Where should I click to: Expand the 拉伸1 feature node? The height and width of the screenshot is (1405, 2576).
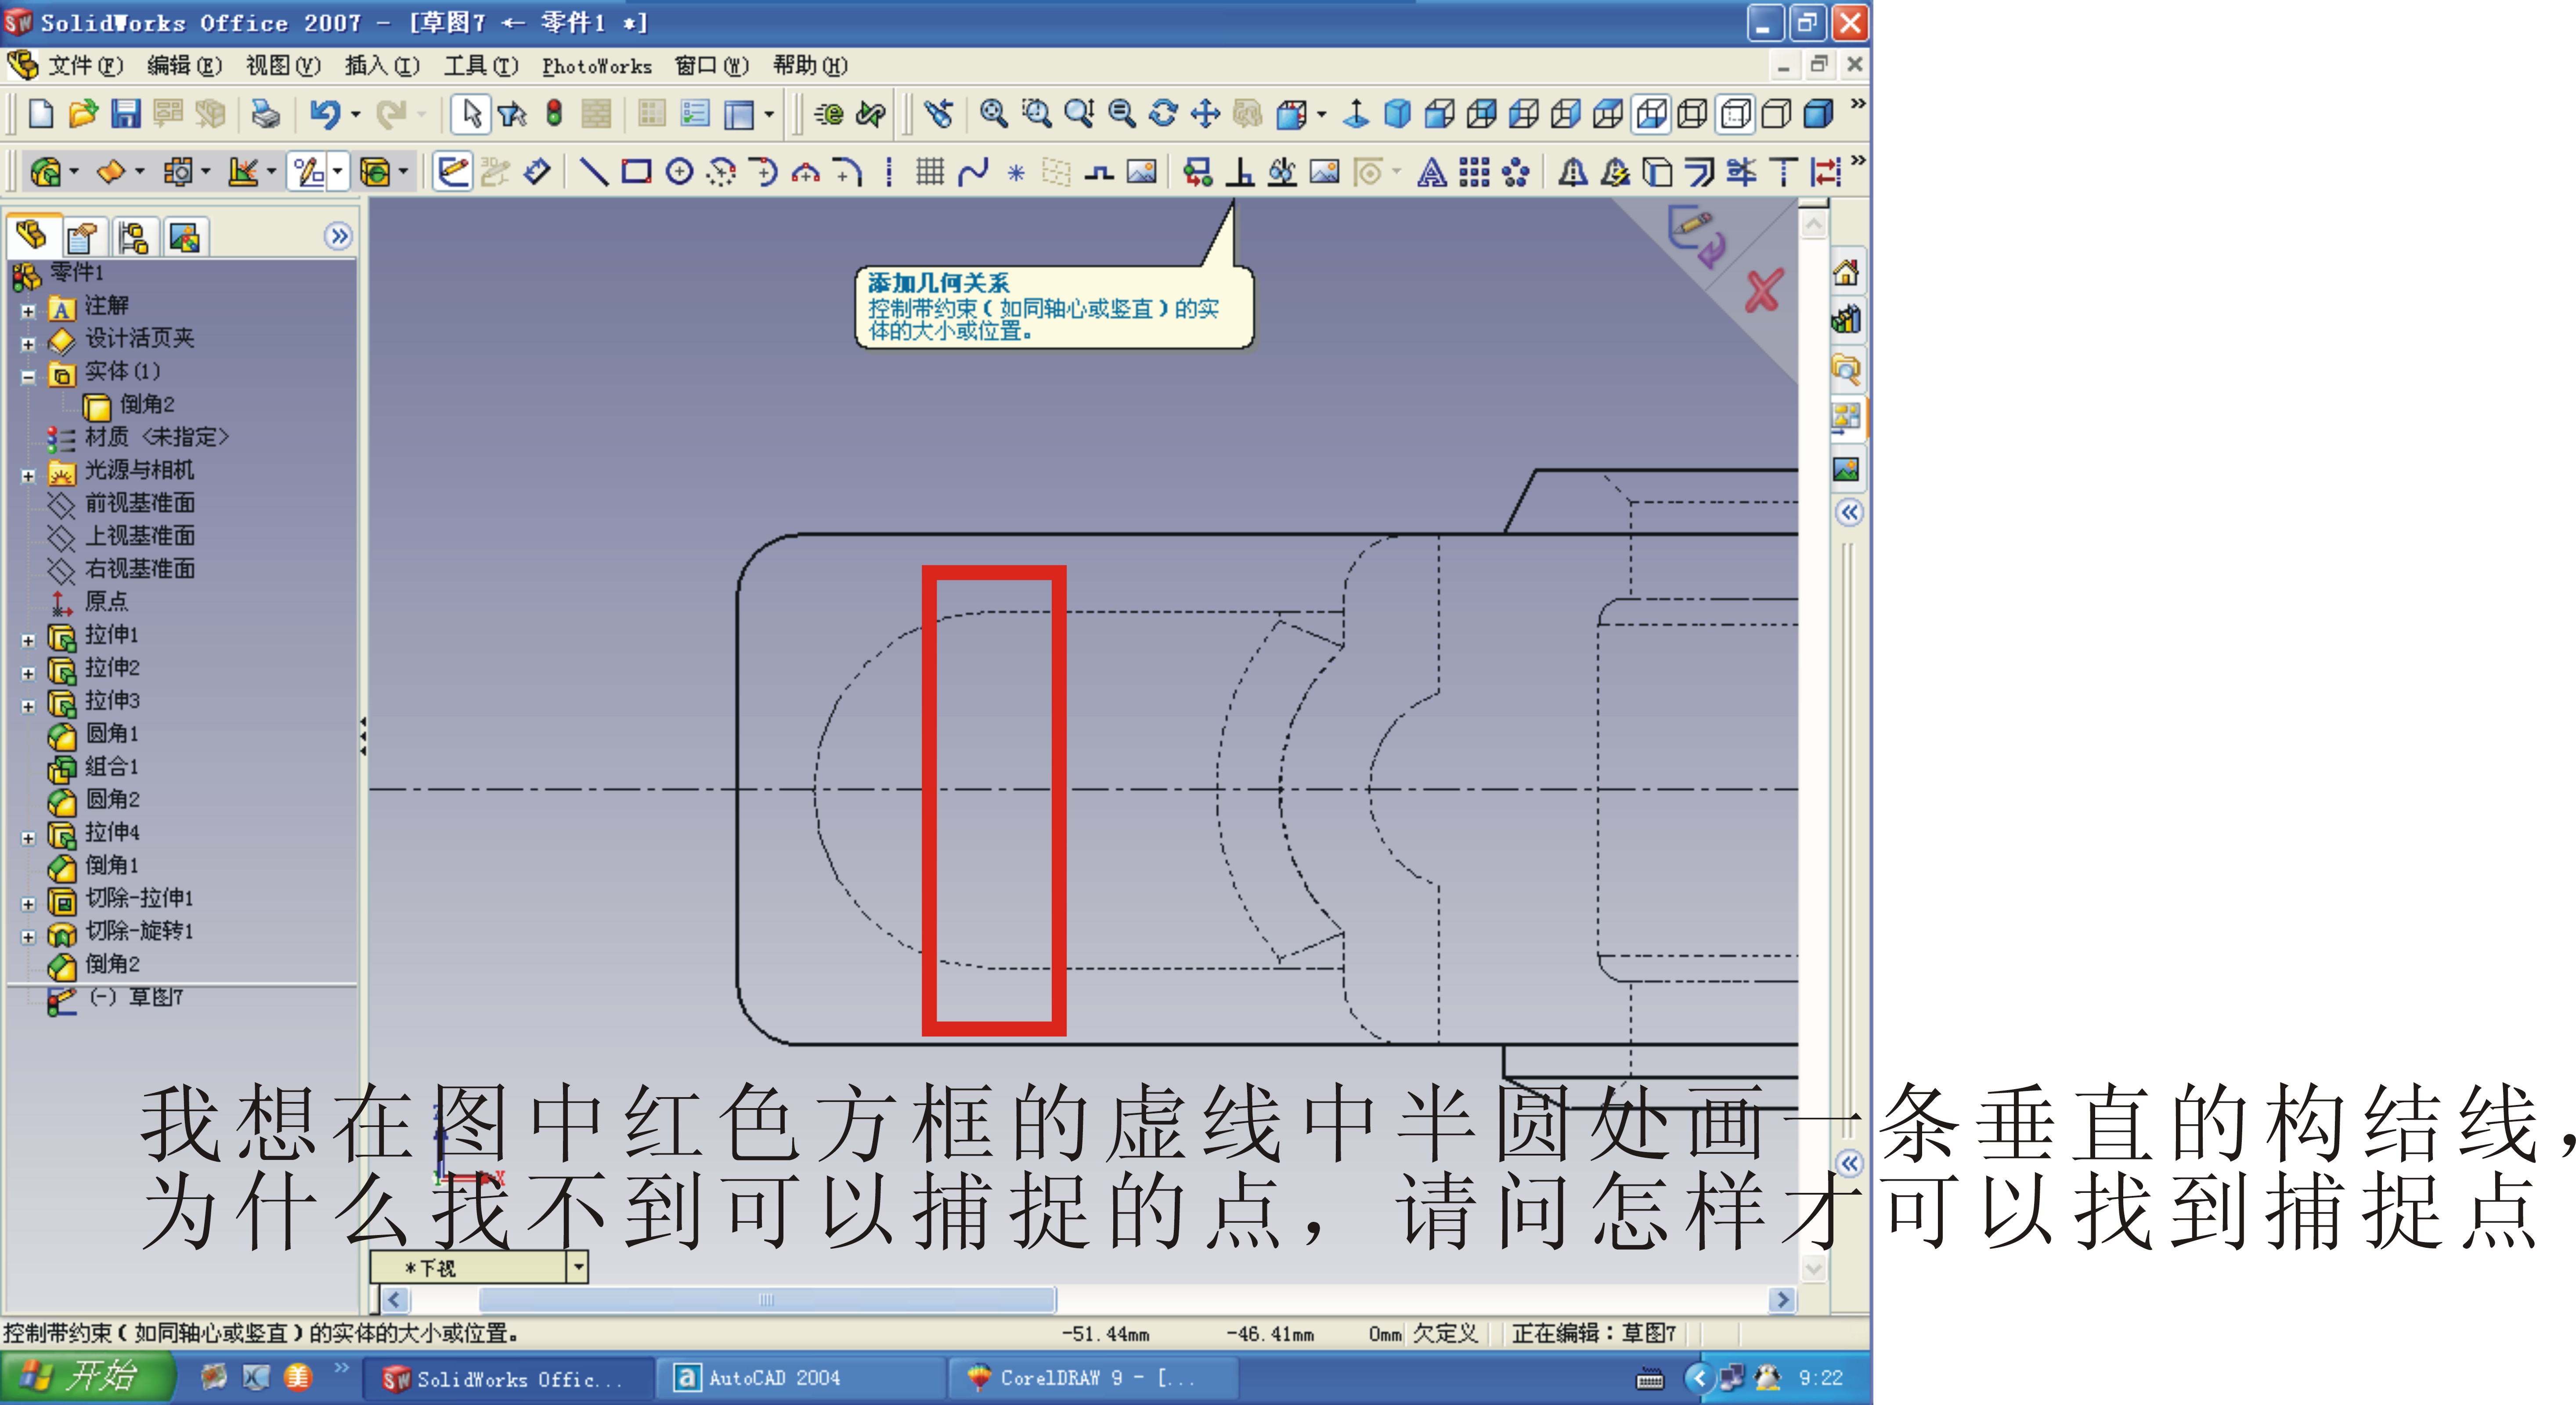[x=28, y=640]
